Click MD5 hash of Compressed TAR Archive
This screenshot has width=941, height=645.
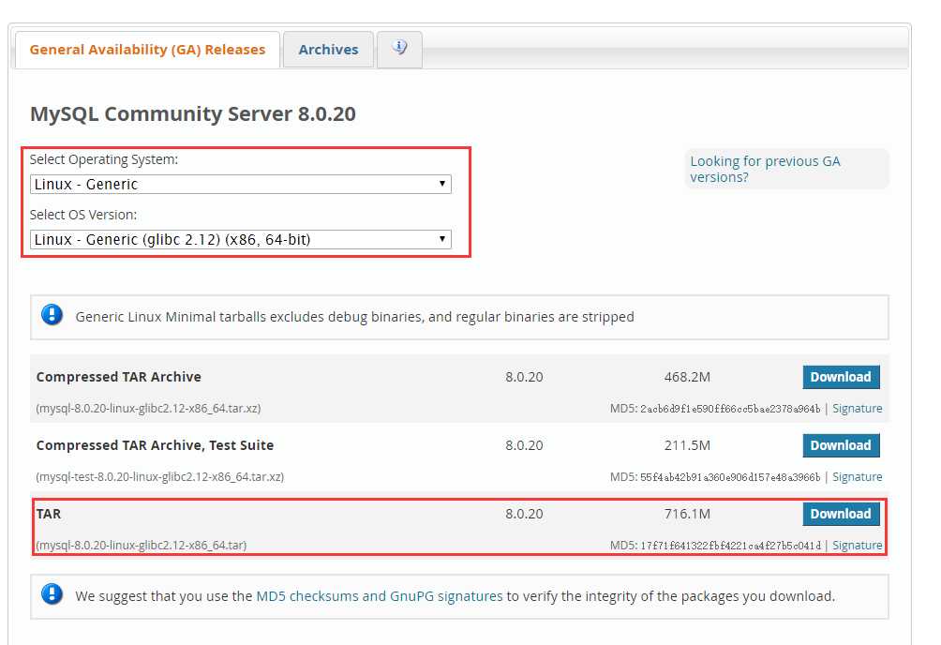pos(730,409)
